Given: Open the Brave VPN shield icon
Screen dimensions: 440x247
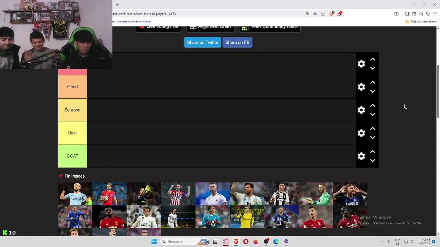Looking at the screenshot, I should pos(428,14).
